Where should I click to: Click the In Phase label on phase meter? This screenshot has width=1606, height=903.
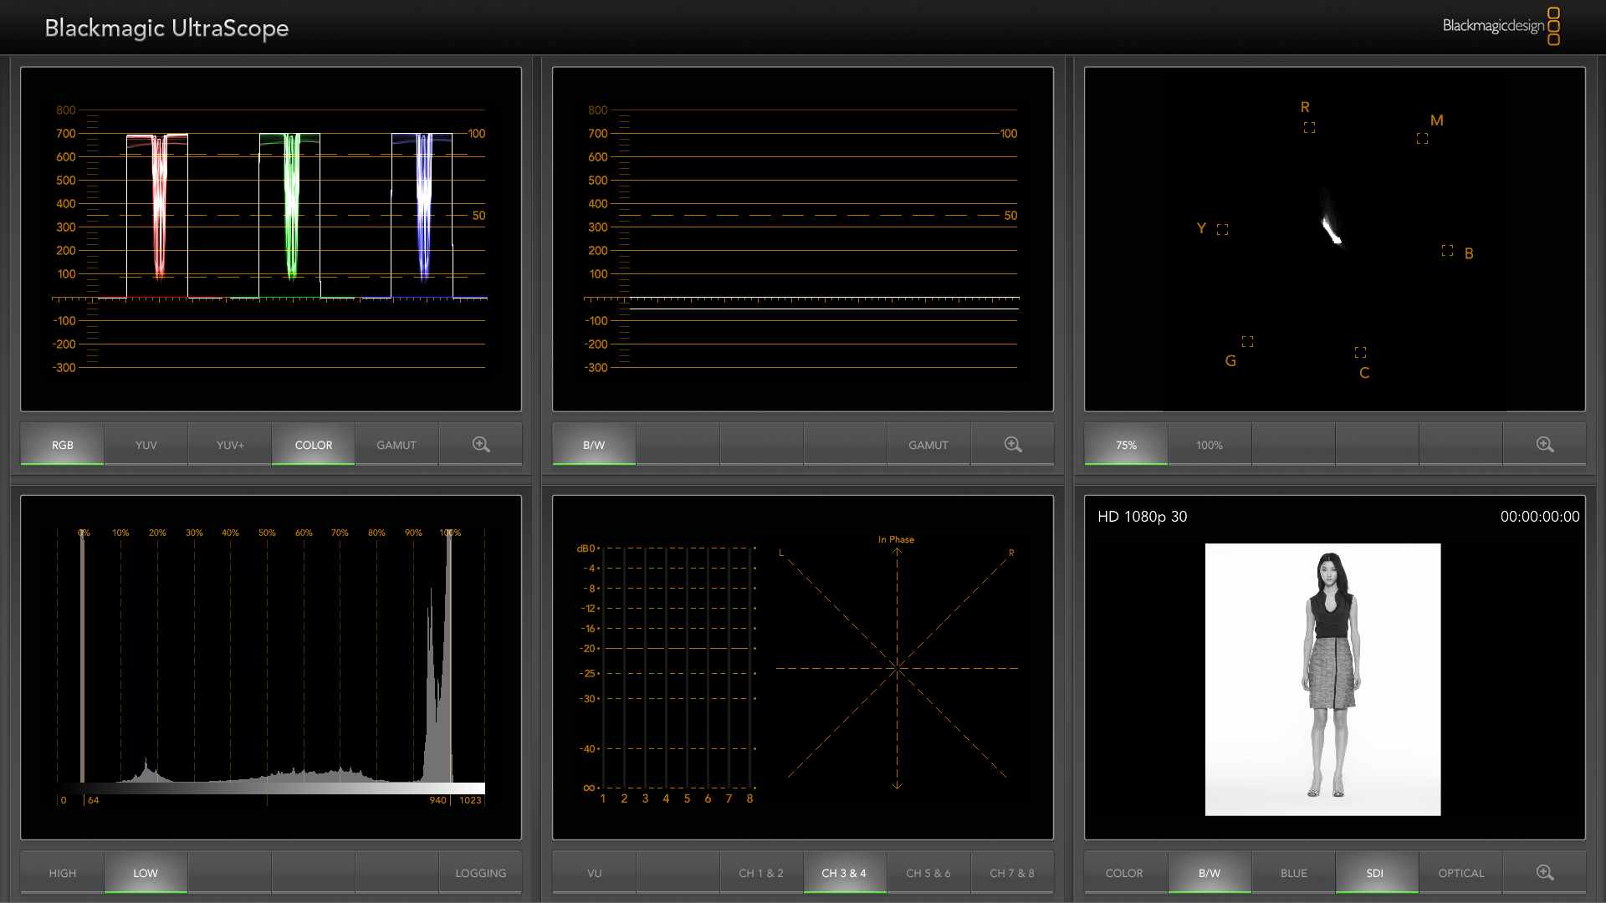coord(896,539)
